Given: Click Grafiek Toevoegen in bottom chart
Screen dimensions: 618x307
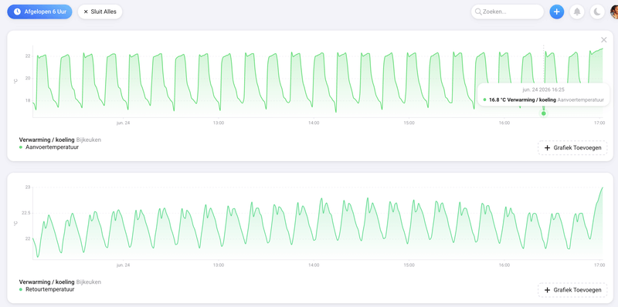Looking at the screenshot, I should pyautogui.click(x=572, y=290).
